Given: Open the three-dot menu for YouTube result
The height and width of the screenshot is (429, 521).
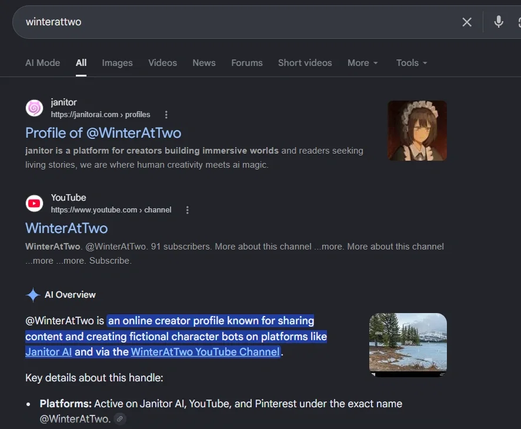Looking at the screenshot, I should pos(188,210).
